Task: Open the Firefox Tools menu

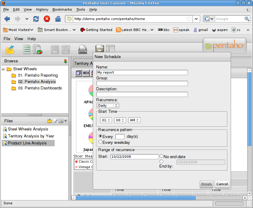Action: pos(81,9)
